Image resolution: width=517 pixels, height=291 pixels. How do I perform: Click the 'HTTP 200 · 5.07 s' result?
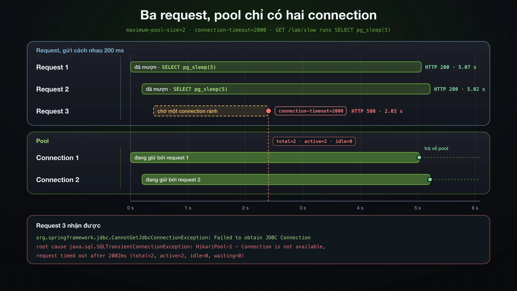[x=450, y=67]
